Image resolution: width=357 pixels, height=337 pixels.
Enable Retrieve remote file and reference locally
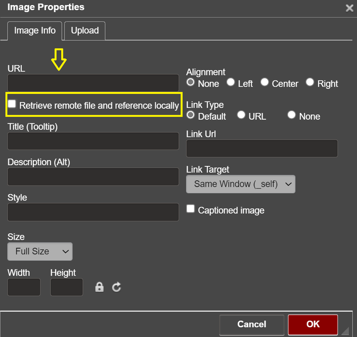pos(12,104)
